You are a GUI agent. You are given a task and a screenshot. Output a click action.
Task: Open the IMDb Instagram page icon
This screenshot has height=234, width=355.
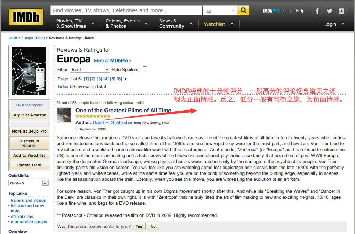pos(341,11)
